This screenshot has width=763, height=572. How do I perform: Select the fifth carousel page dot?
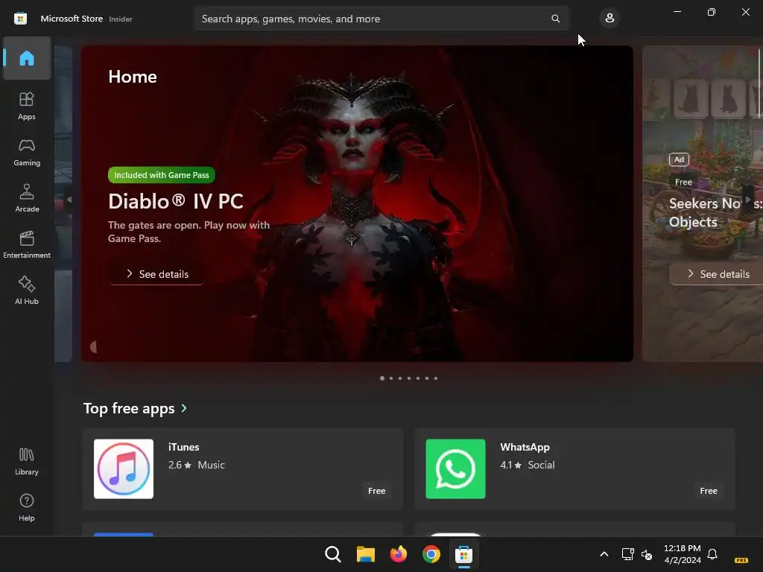pyautogui.click(x=418, y=378)
